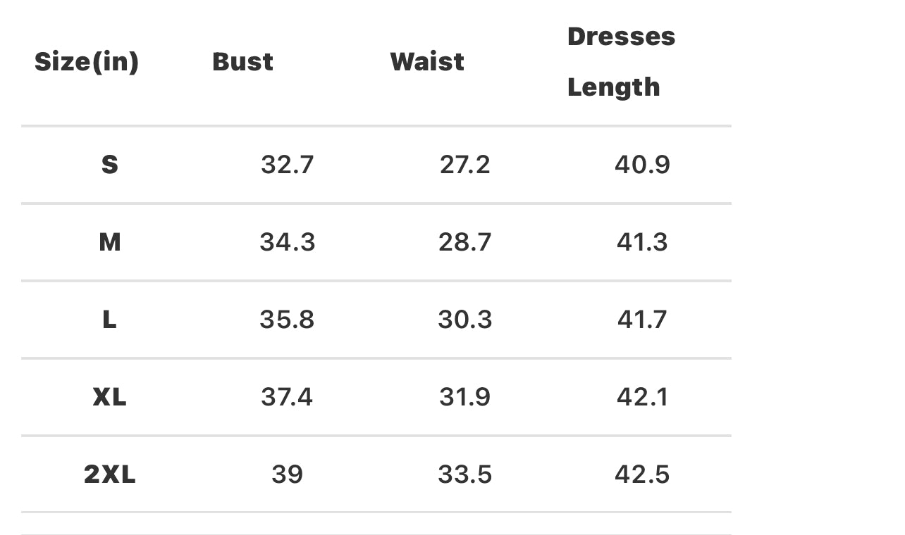Click the dress length value 41.7
The width and height of the screenshot is (905, 535).
point(642,320)
